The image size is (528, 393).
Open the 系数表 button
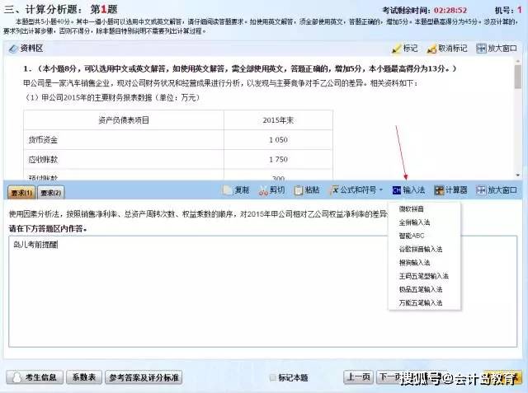pos(84,377)
